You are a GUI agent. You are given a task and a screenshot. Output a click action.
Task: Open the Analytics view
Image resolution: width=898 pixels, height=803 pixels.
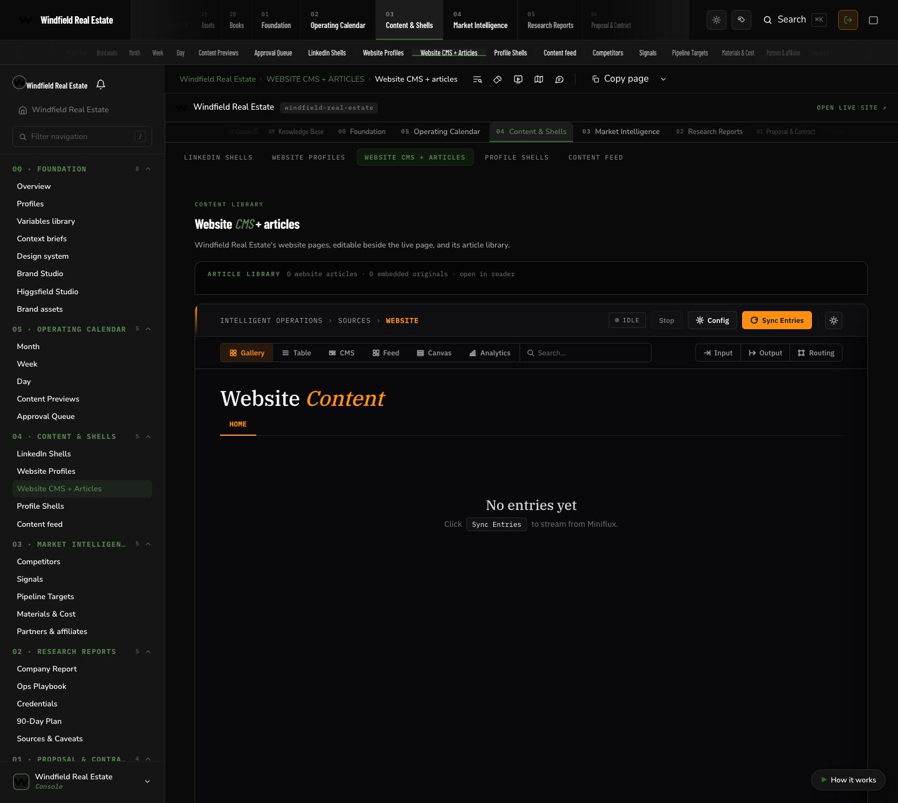(490, 353)
